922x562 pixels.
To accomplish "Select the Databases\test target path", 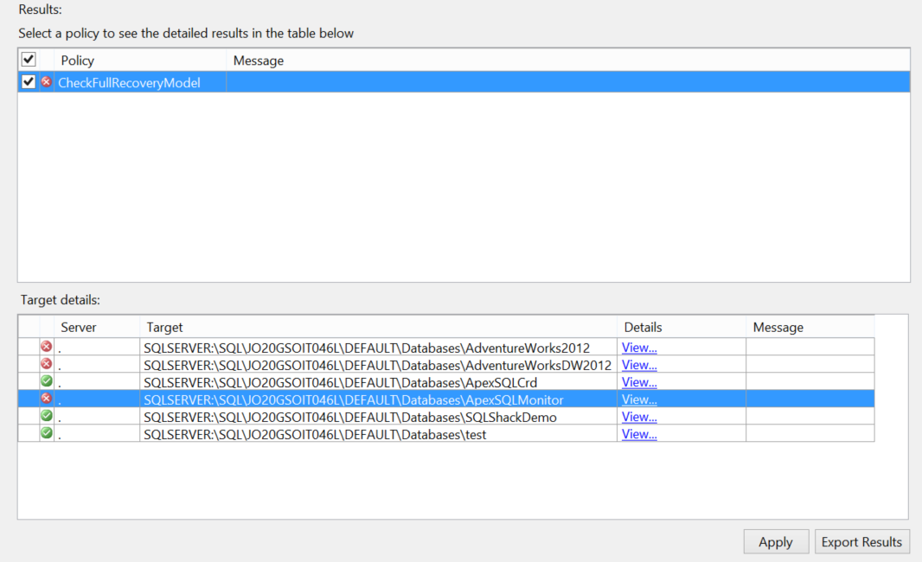I will pos(315,434).
